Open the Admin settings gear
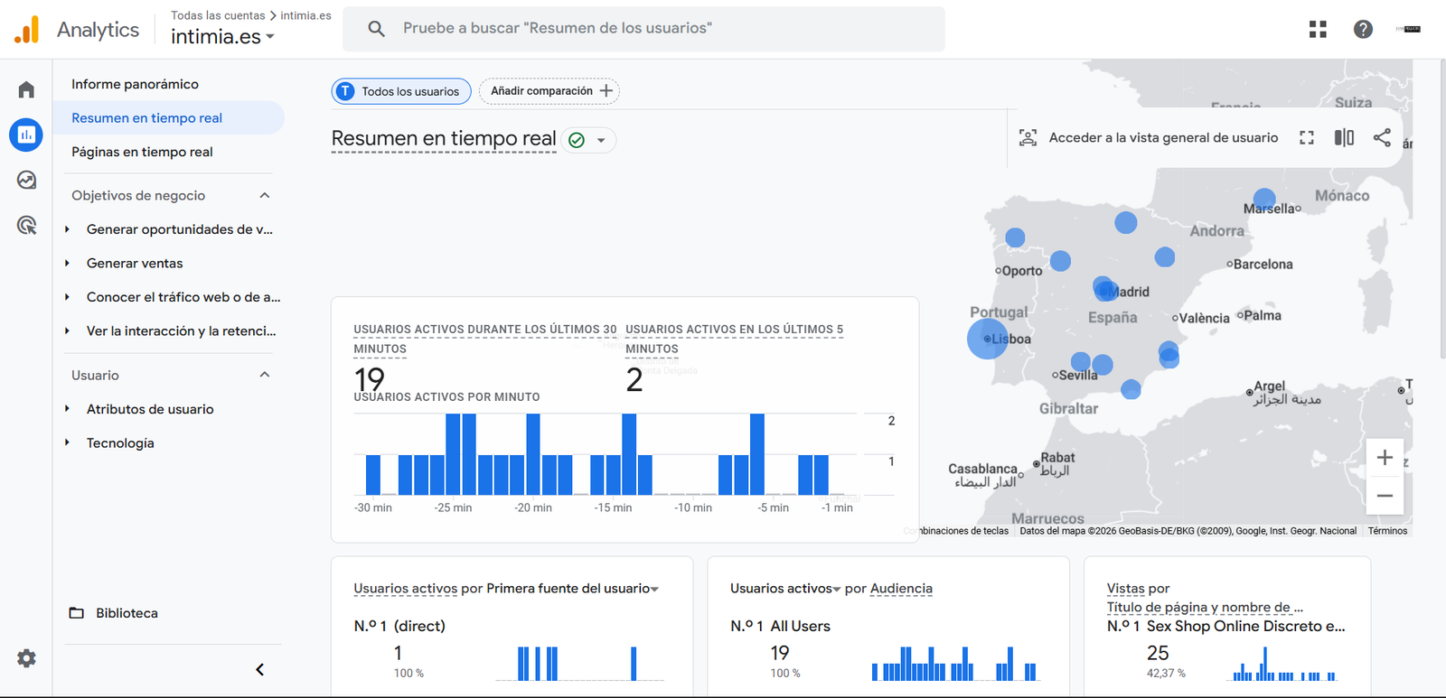This screenshot has height=698, width=1446. (x=26, y=658)
